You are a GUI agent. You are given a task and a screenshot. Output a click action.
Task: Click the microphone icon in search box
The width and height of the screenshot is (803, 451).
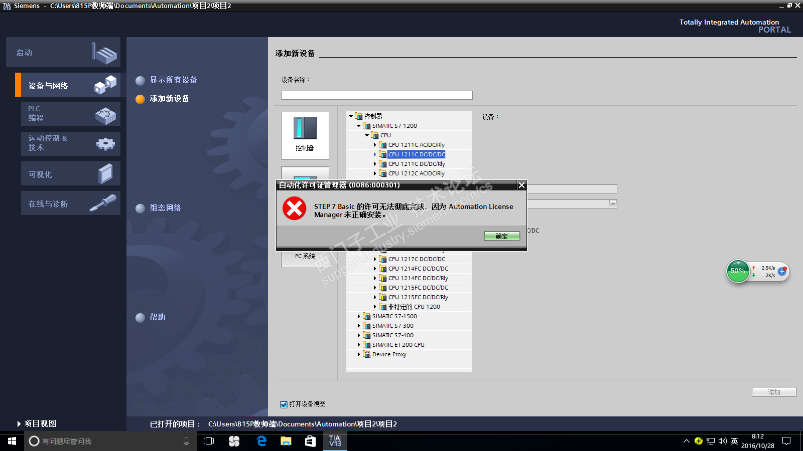pyautogui.click(x=187, y=441)
